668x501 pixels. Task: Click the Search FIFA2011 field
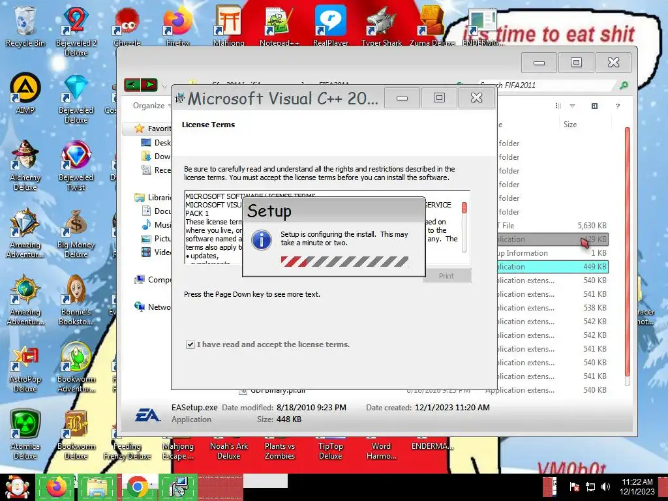[547, 85]
